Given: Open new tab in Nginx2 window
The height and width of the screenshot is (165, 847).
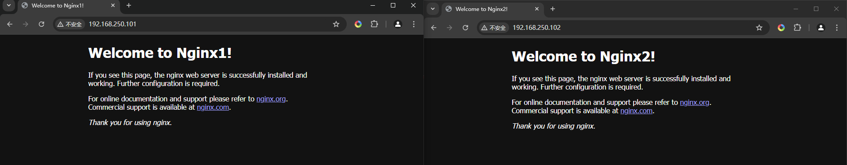Looking at the screenshot, I should pyautogui.click(x=553, y=9).
